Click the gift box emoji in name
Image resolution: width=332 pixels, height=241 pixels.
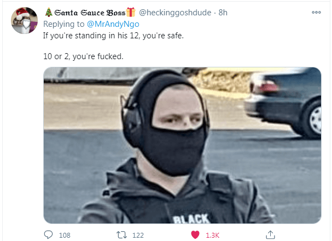coord(131,12)
